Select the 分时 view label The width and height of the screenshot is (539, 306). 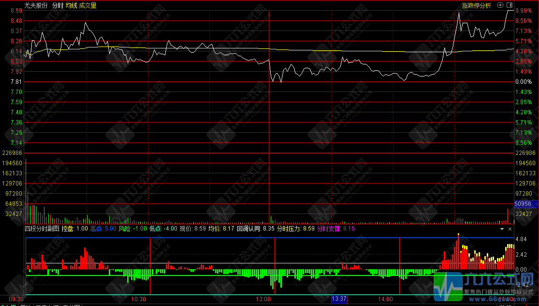click(58, 5)
